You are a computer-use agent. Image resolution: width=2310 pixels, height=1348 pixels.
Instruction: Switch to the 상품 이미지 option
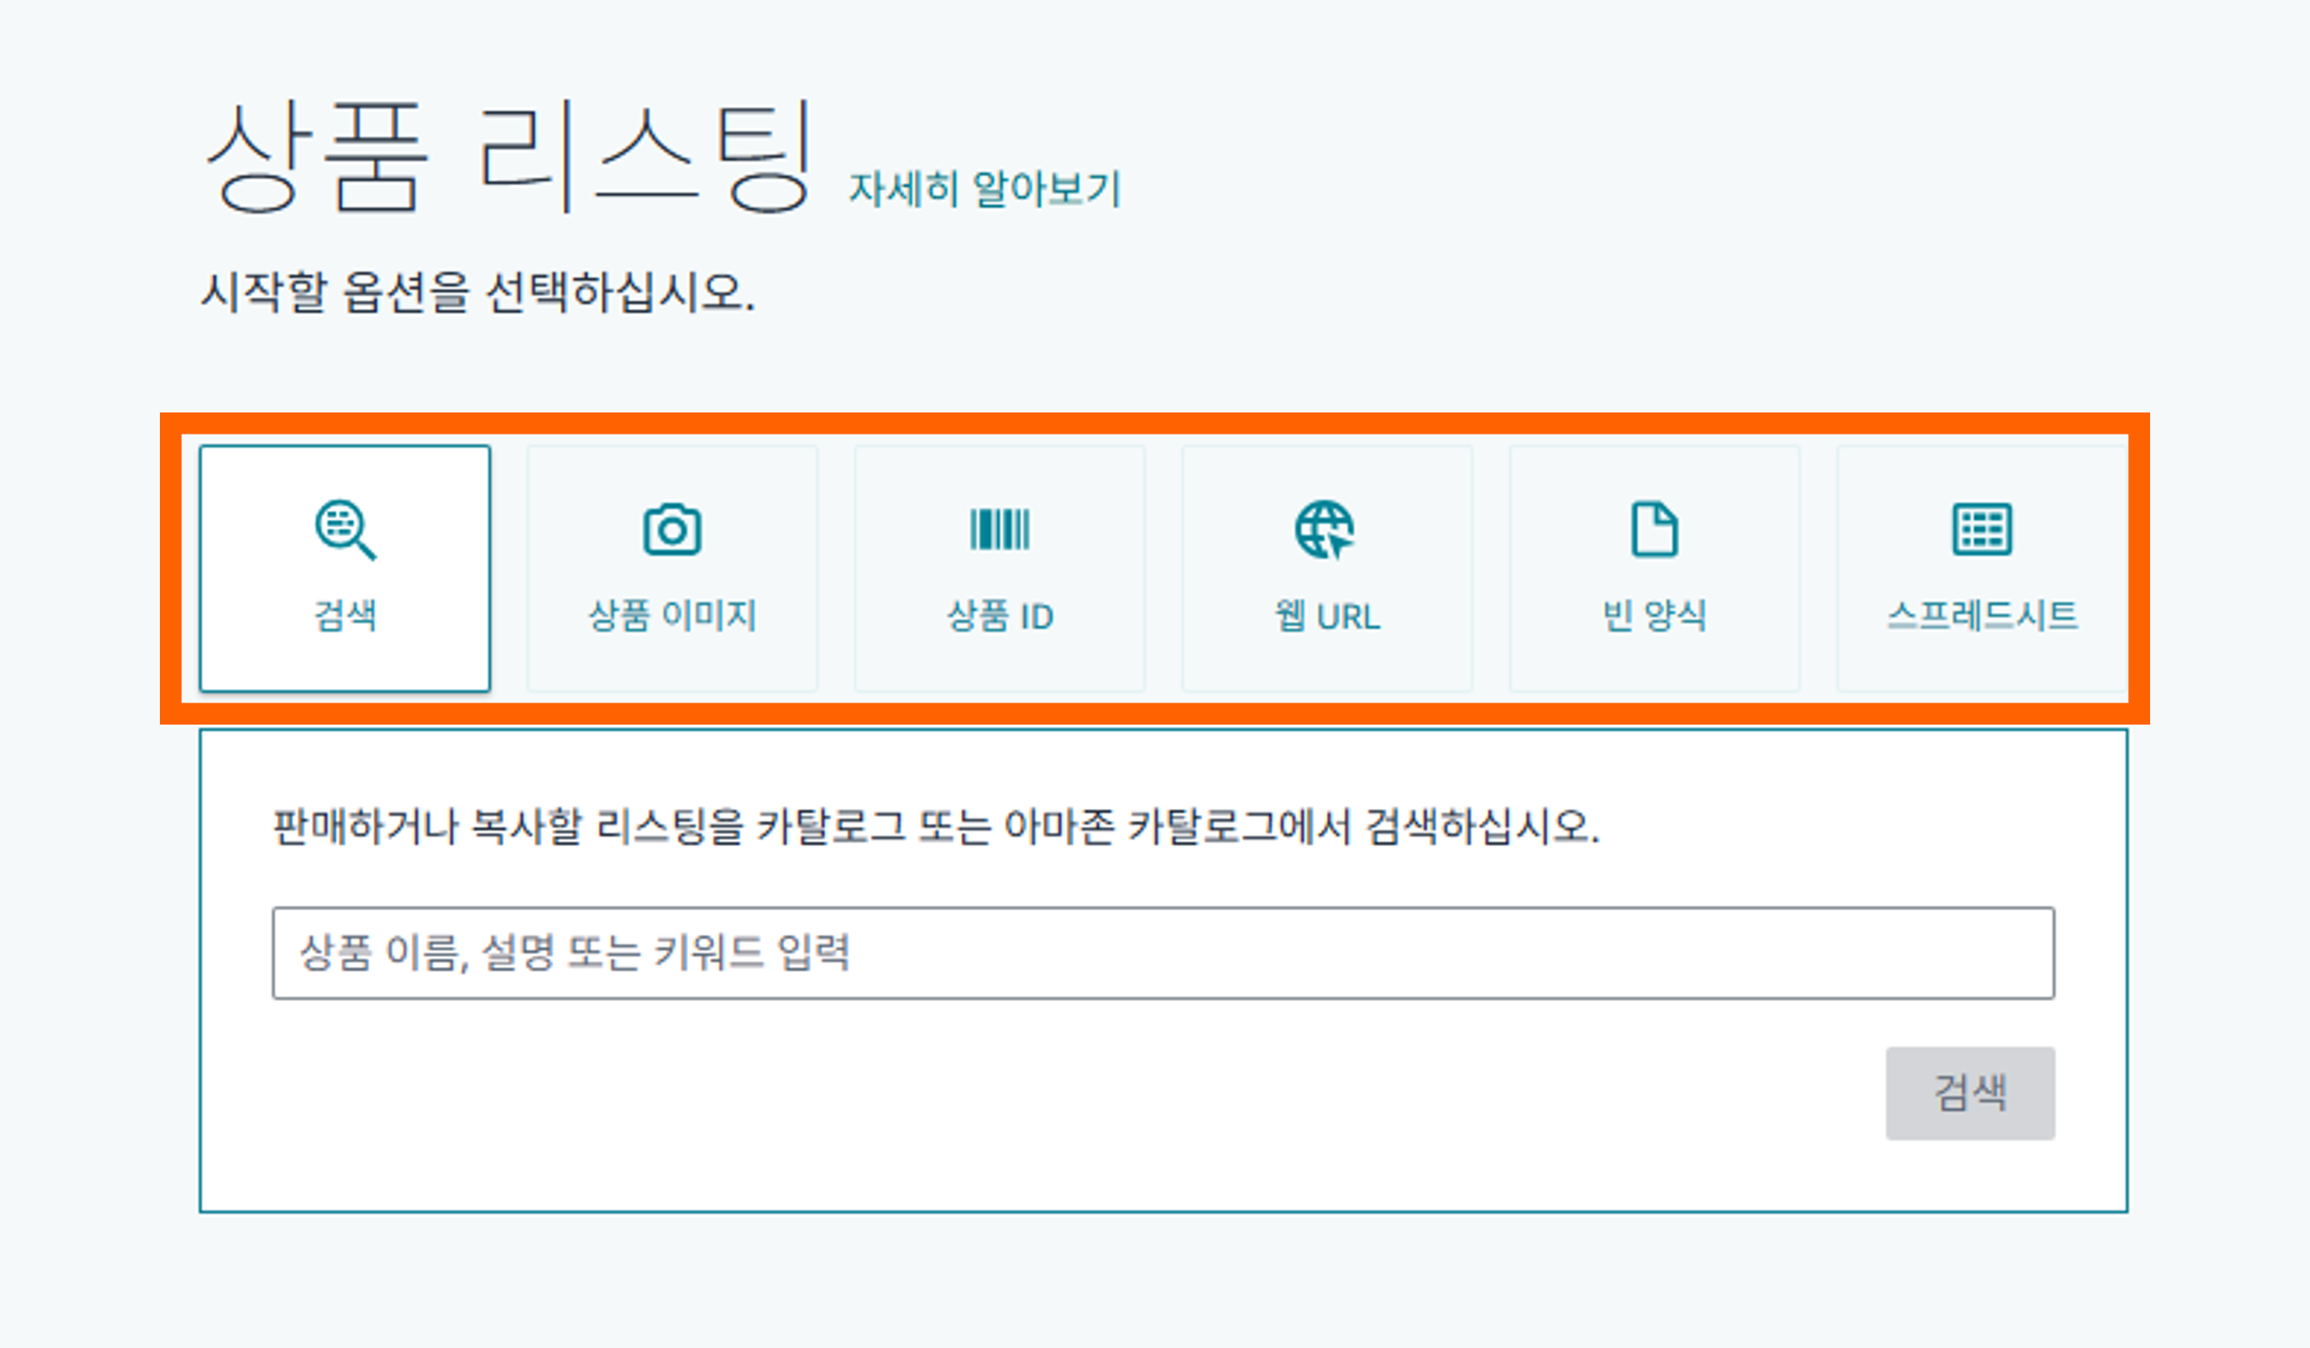[x=672, y=615]
